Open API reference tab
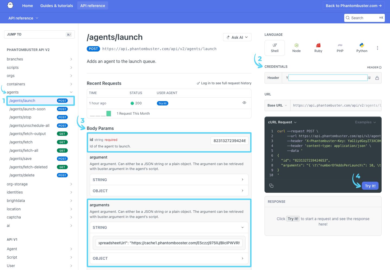The image size is (390, 270). pos(93,6)
